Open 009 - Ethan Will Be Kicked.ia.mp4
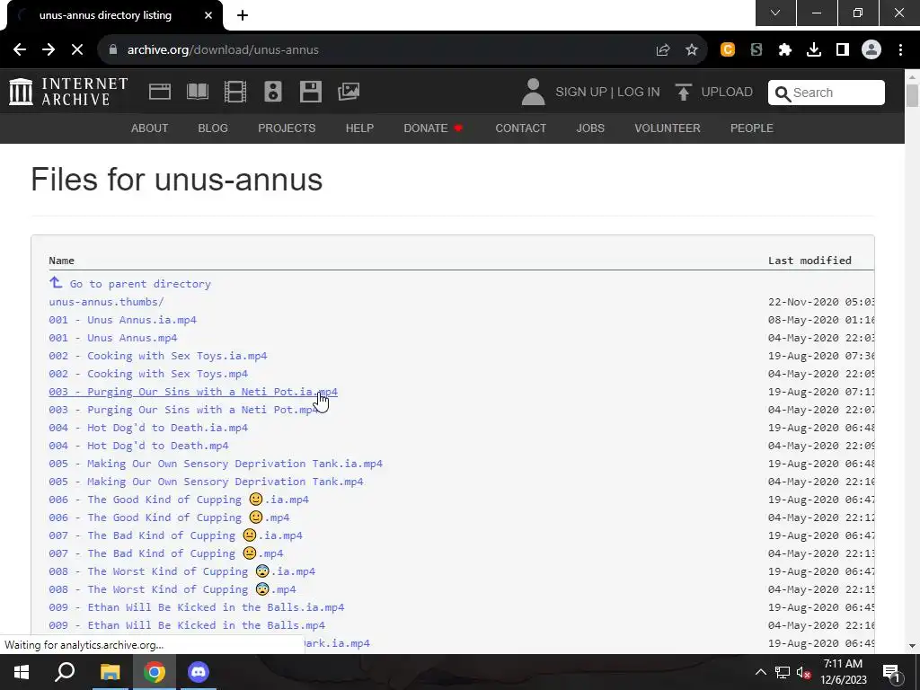920x690 pixels. click(197, 607)
